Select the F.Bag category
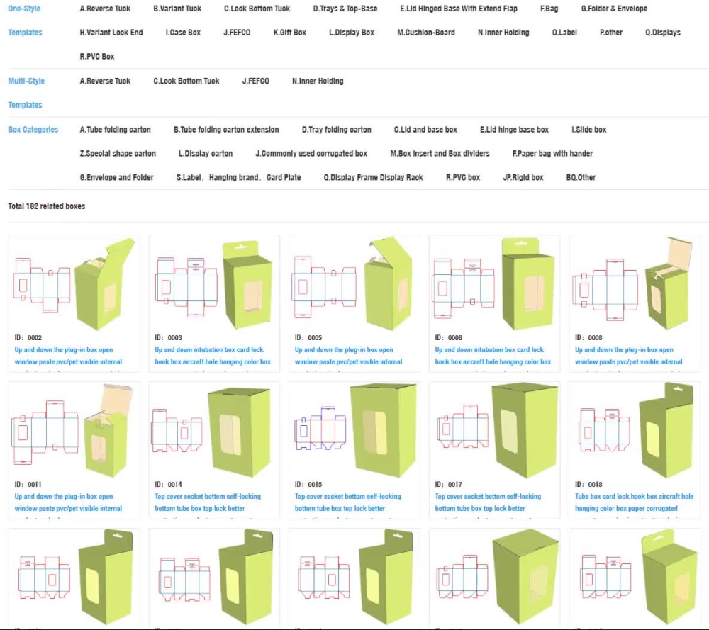Screen dimensions: 709x630 [549, 9]
